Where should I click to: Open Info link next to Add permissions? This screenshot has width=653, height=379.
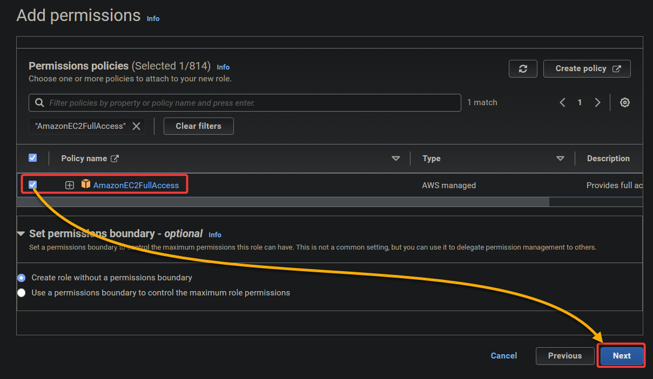pyautogui.click(x=153, y=18)
